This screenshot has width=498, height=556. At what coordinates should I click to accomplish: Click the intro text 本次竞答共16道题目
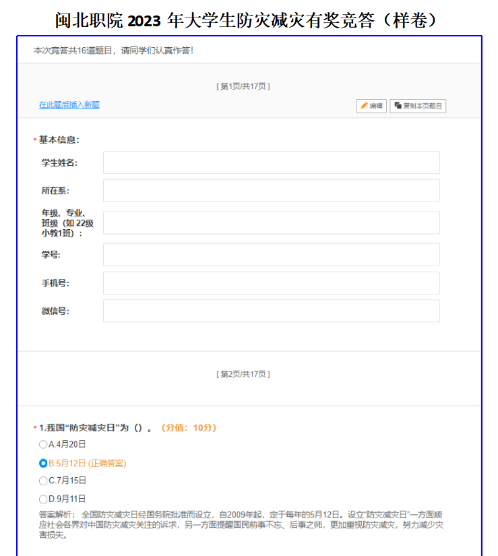coord(113,51)
